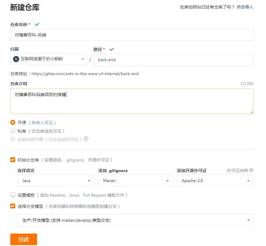Uncheck the 初始化仓库 checkbox
266x246 pixels.
pyautogui.click(x=13, y=160)
